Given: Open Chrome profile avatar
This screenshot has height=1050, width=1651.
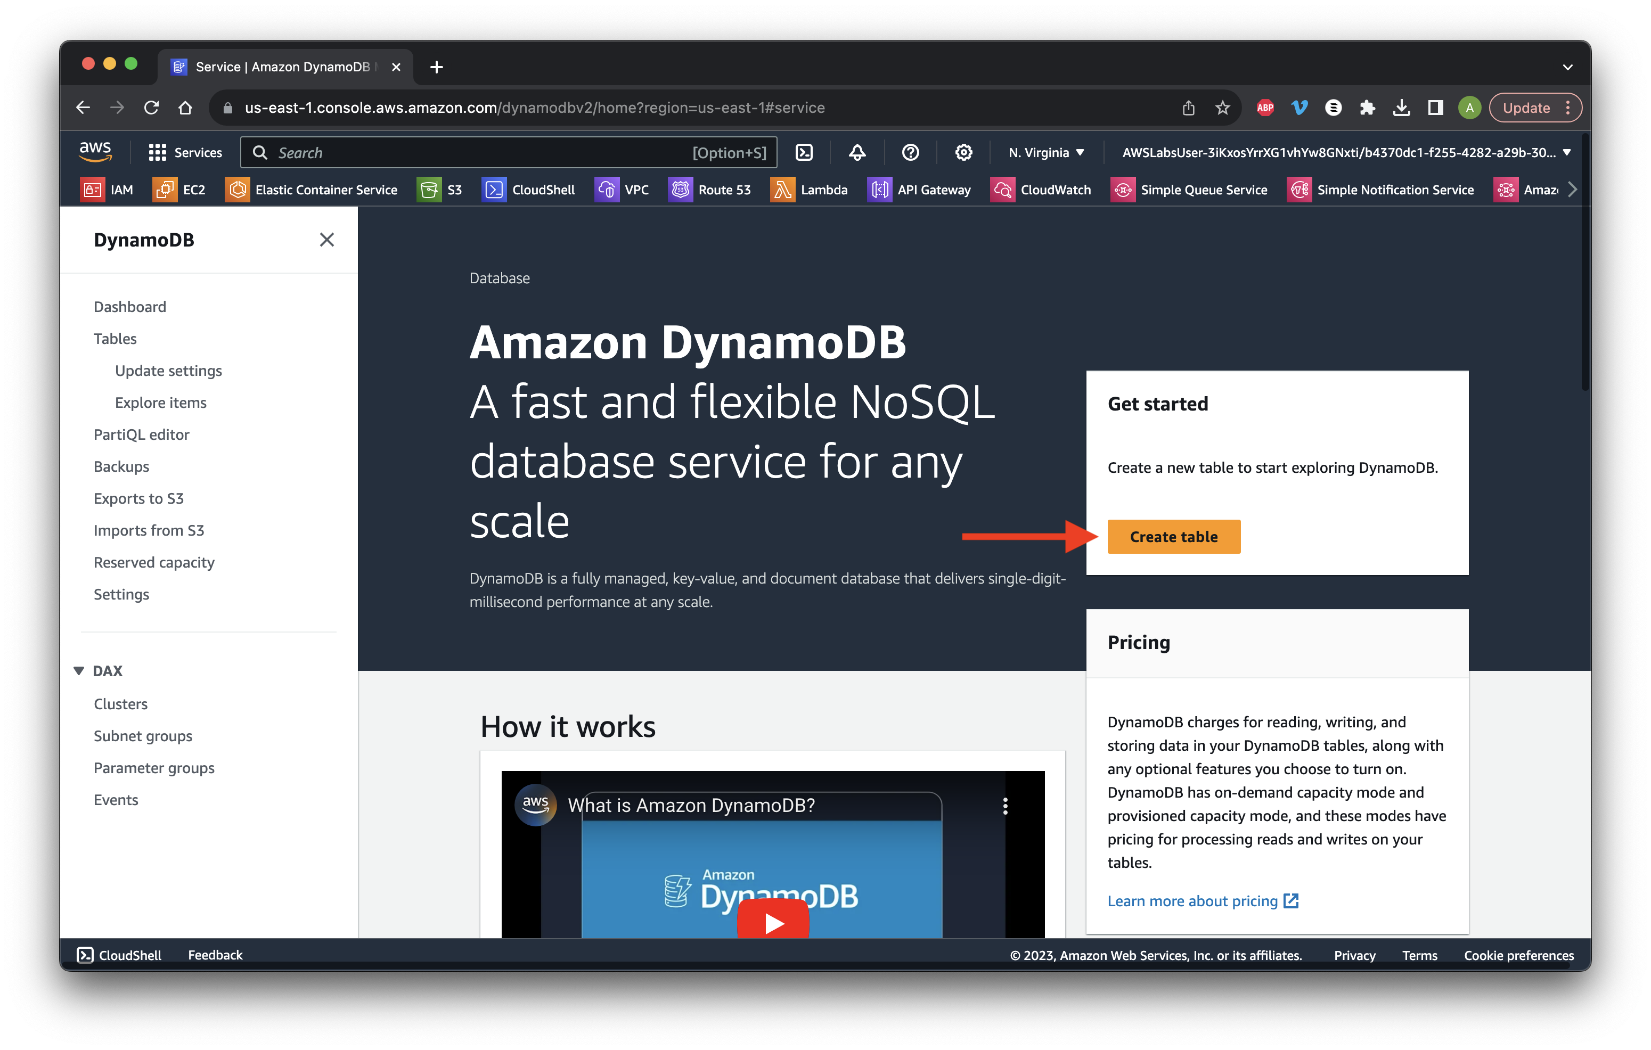Looking at the screenshot, I should pos(1469,108).
